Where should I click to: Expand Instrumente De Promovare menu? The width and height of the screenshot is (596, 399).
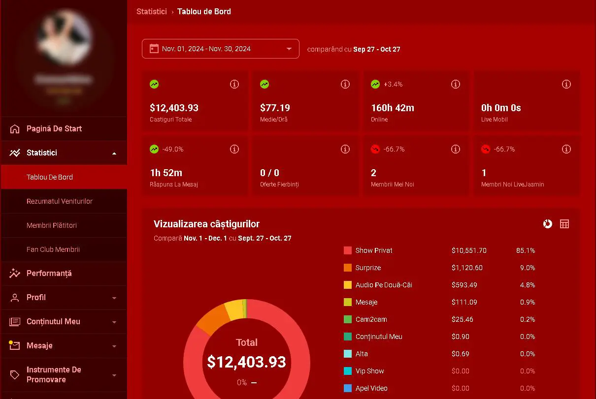[x=114, y=375]
